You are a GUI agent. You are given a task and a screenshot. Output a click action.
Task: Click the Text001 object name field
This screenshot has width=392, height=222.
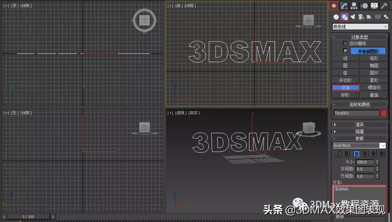point(356,113)
